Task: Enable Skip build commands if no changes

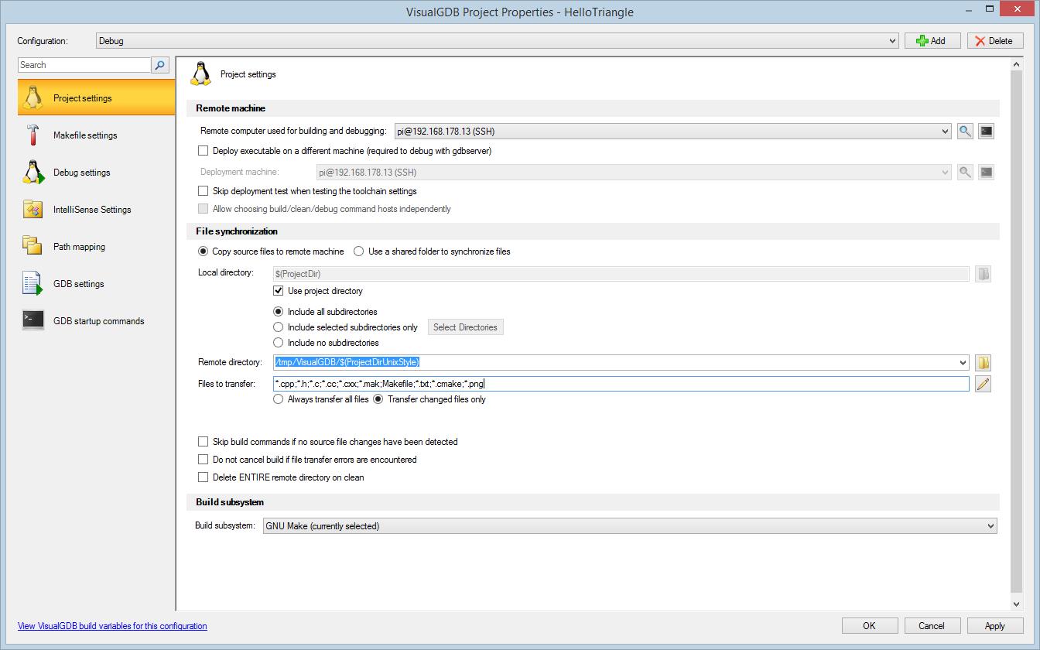Action: tap(204, 442)
